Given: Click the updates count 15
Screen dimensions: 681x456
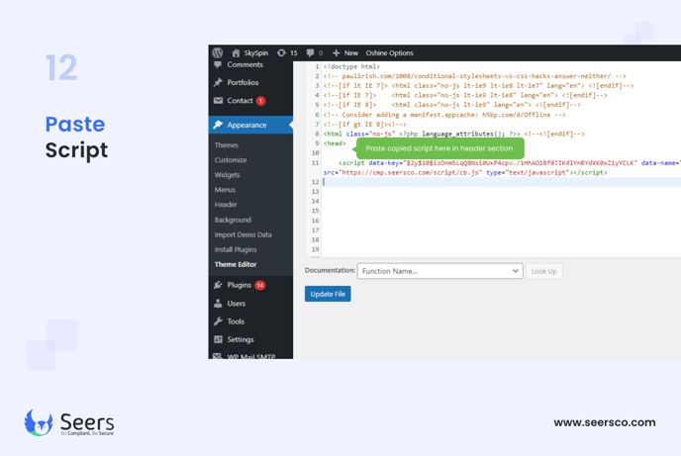Looking at the screenshot, I should (294, 53).
